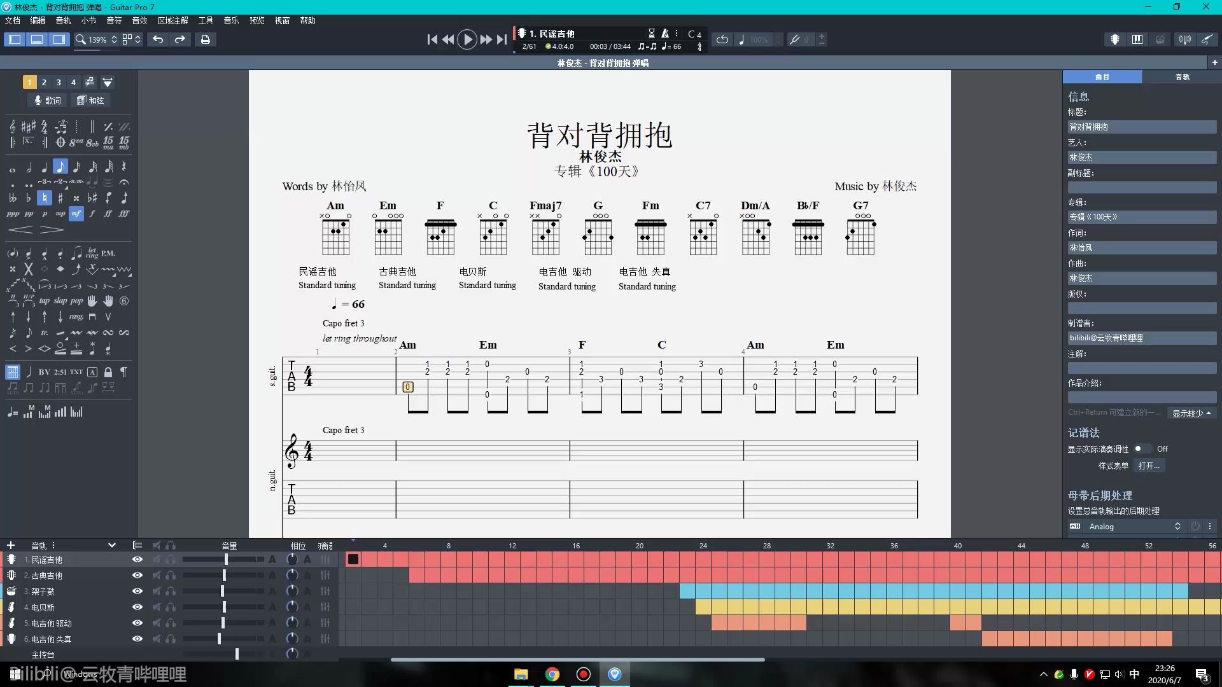Click the redo arrow icon

click(x=179, y=39)
